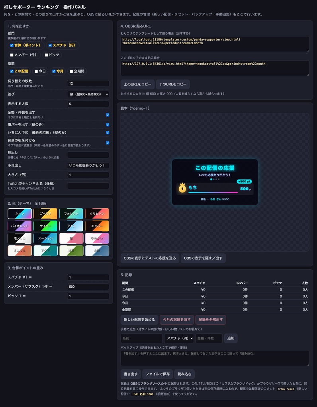The width and height of the screenshot is (317, 407).
Task: Focus the 大きさ（倍） scale field
Action: point(88,175)
